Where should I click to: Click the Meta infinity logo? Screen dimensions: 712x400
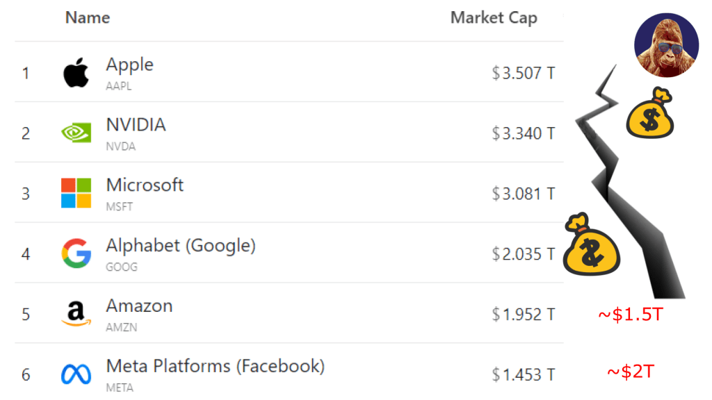pos(76,375)
